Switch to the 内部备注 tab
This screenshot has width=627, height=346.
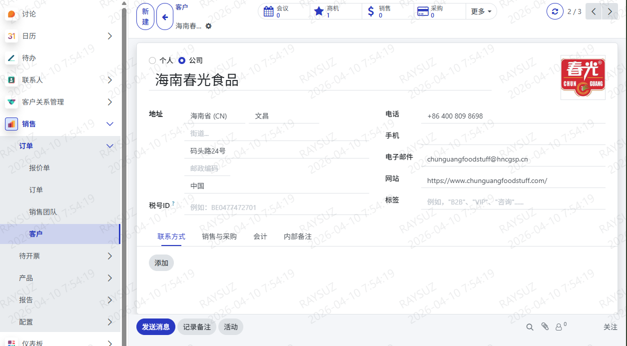coord(298,236)
